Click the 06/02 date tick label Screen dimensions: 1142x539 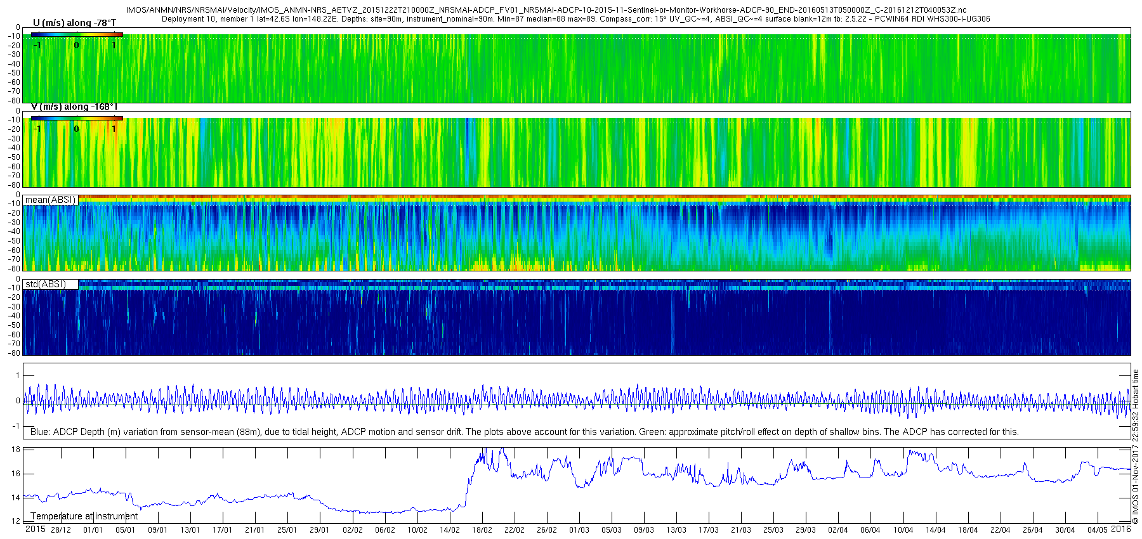click(385, 530)
